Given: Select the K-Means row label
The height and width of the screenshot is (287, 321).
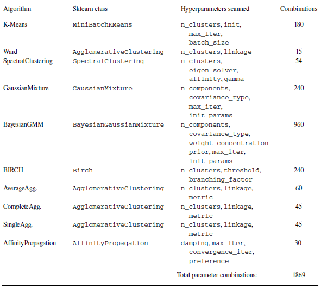Looking at the screenshot, I should point(15,24).
